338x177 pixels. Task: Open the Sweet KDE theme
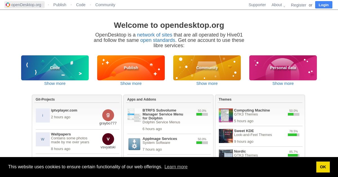click(x=244, y=131)
